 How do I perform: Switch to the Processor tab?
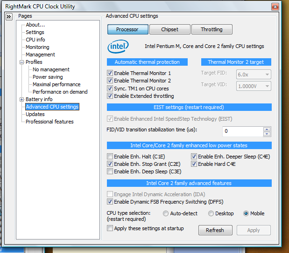pyautogui.click(x=127, y=29)
